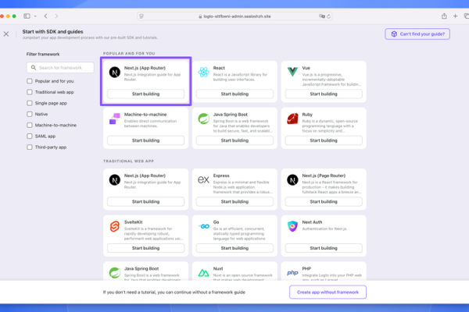Check the 'Single page app' filter
Viewport: 469px width, 312px height.
[30, 103]
